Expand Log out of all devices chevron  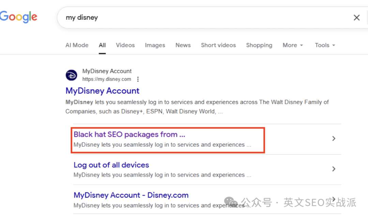click(334, 169)
